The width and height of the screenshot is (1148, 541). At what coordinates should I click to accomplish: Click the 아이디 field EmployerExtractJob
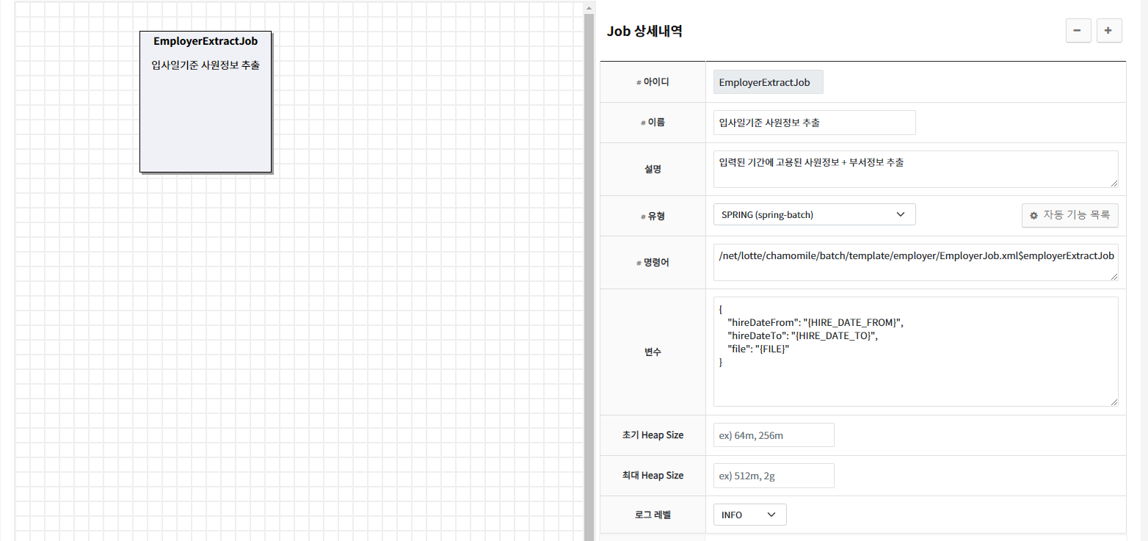pyautogui.click(x=769, y=82)
